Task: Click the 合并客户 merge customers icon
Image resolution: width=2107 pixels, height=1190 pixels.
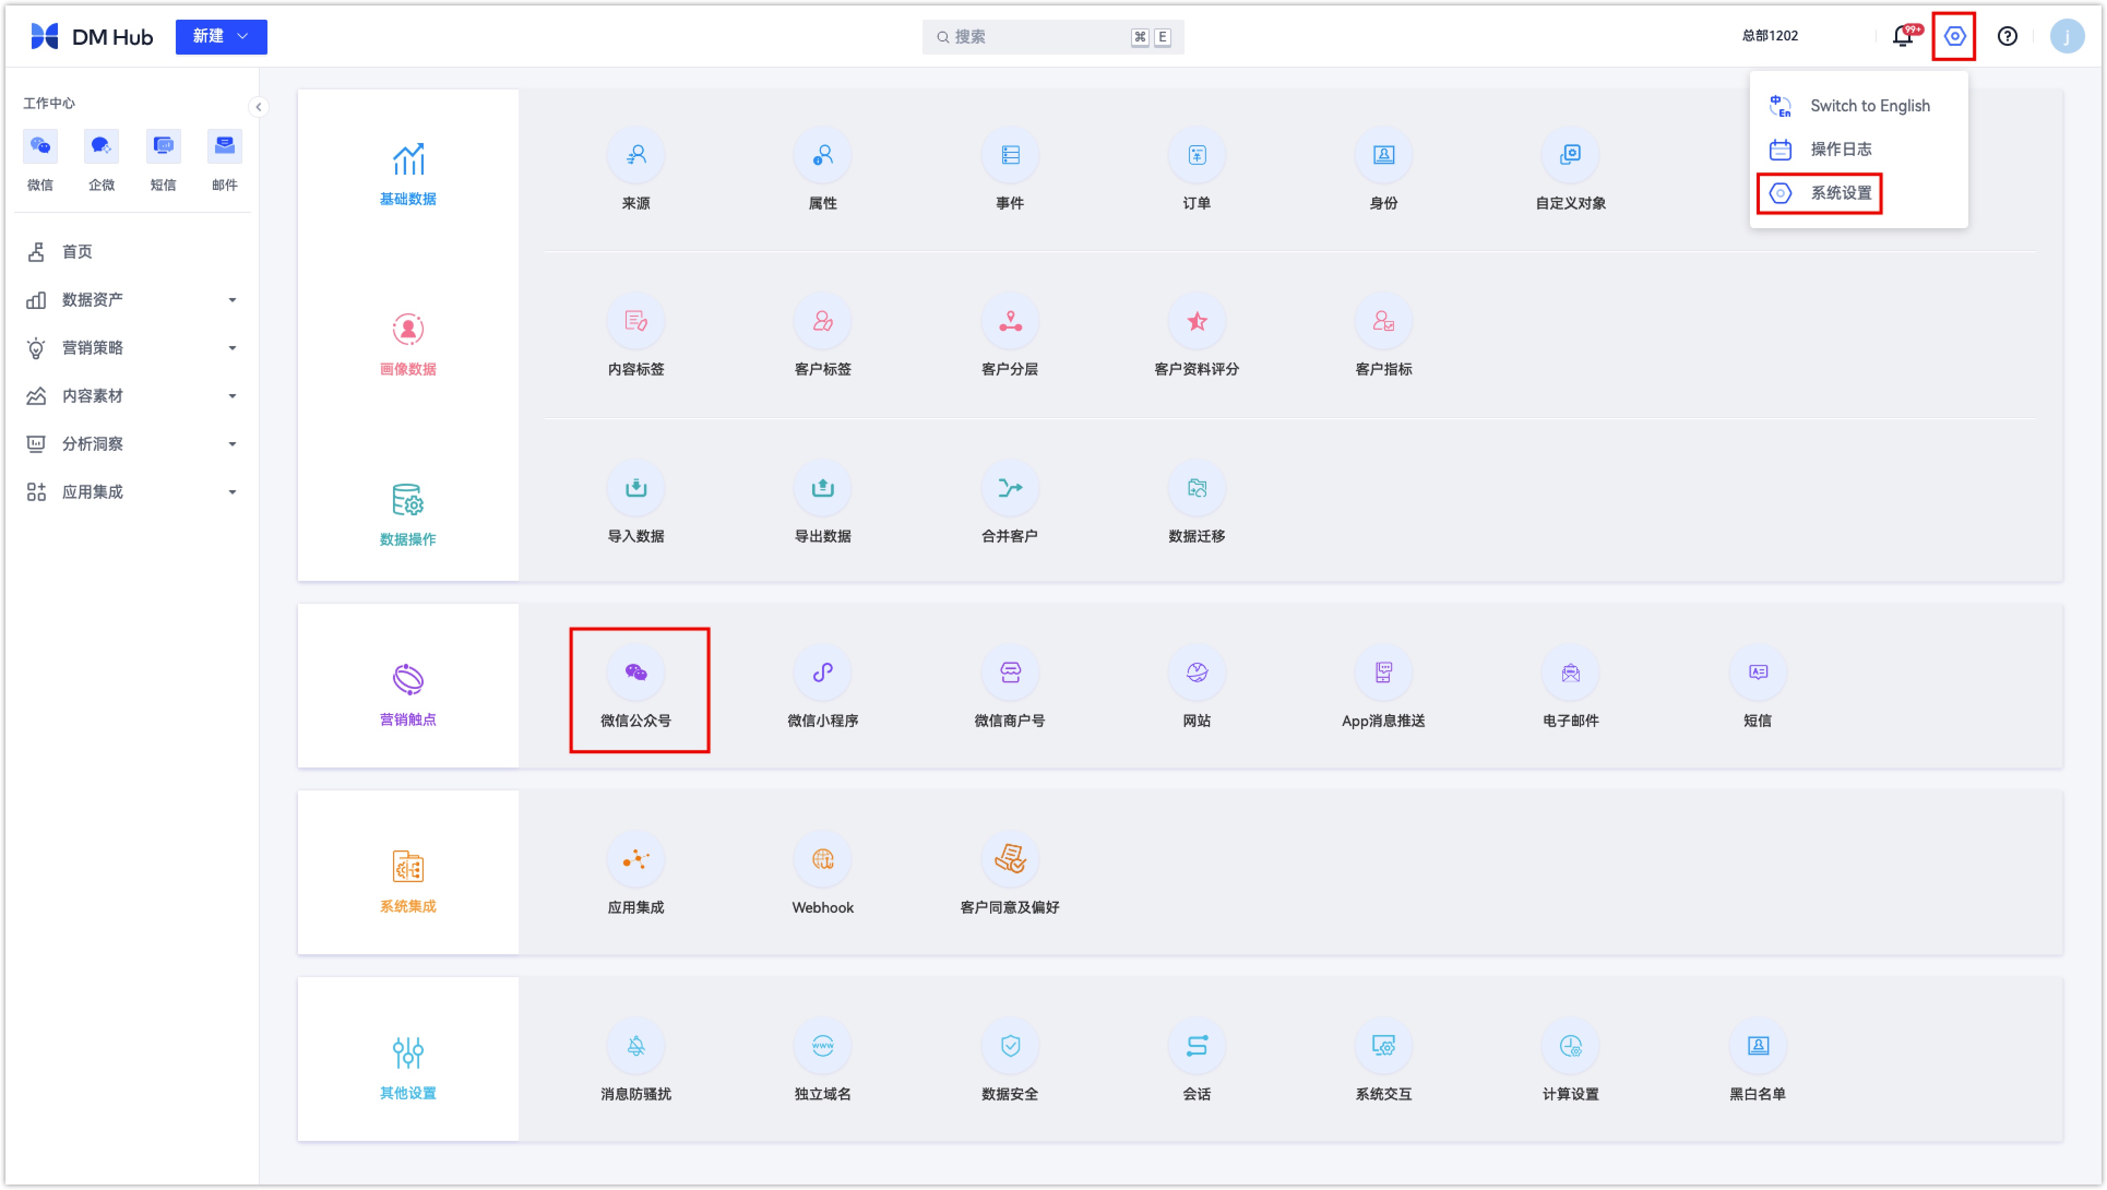Action: (1010, 488)
